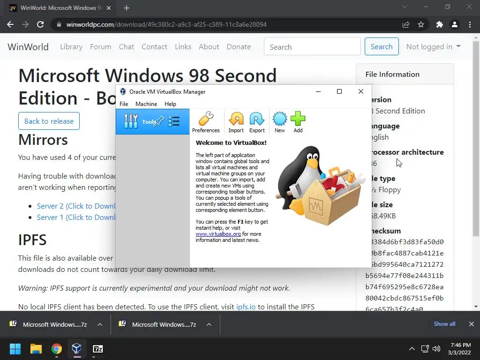
Task: Switch to VirtualBox in taskbar
Action: point(77,349)
